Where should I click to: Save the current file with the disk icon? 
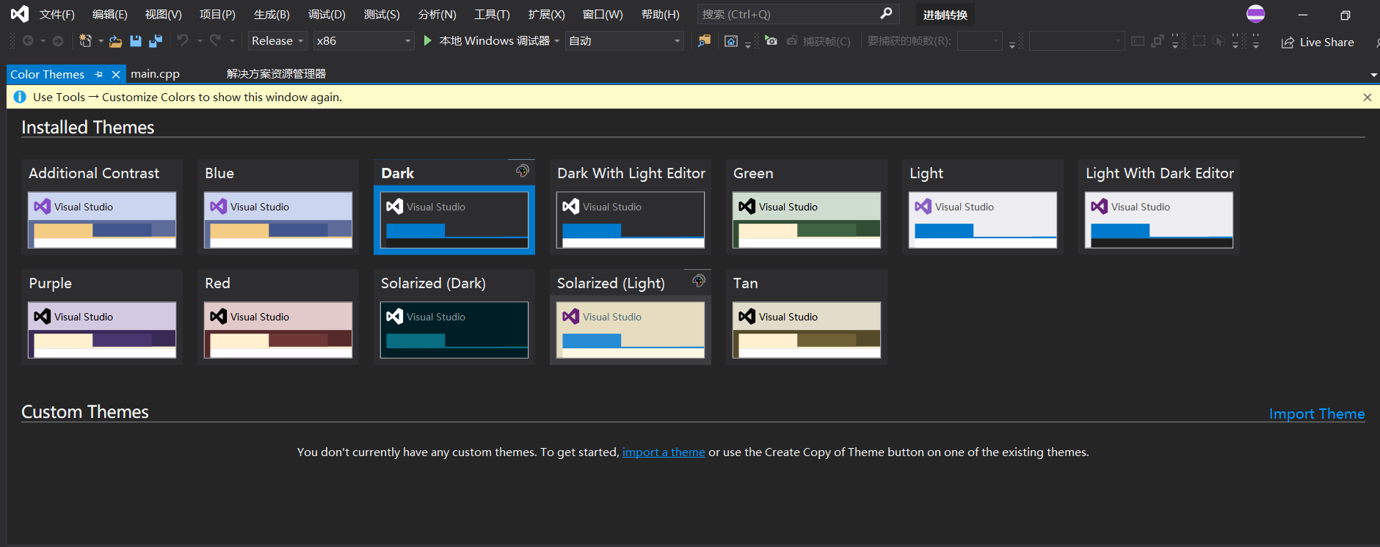click(x=136, y=41)
